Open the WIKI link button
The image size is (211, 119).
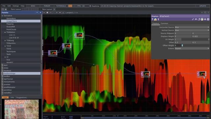coord(33,6)
